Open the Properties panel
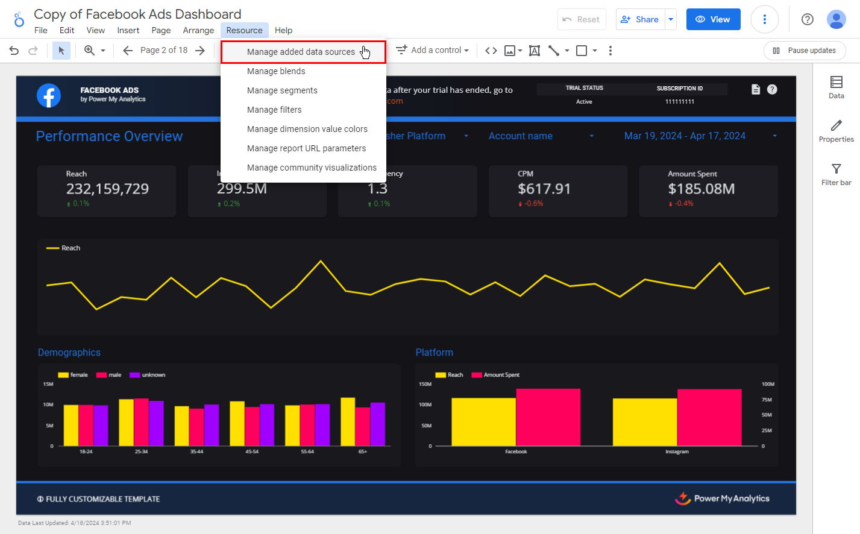The height and width of the screenshot is (534, 860). (836, 131)
